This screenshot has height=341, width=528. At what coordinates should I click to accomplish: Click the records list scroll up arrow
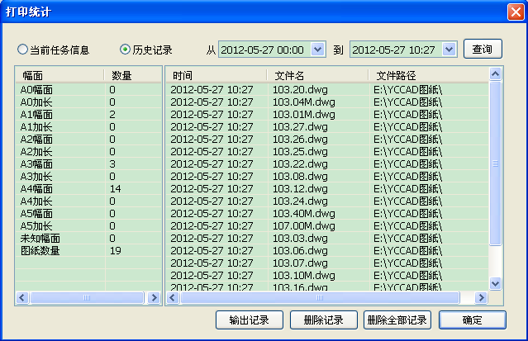(495, 73)
